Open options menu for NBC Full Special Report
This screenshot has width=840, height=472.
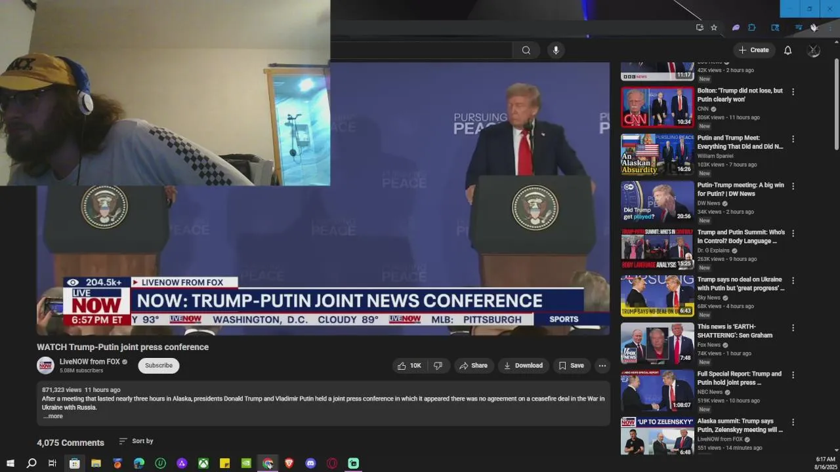[793, 375]
